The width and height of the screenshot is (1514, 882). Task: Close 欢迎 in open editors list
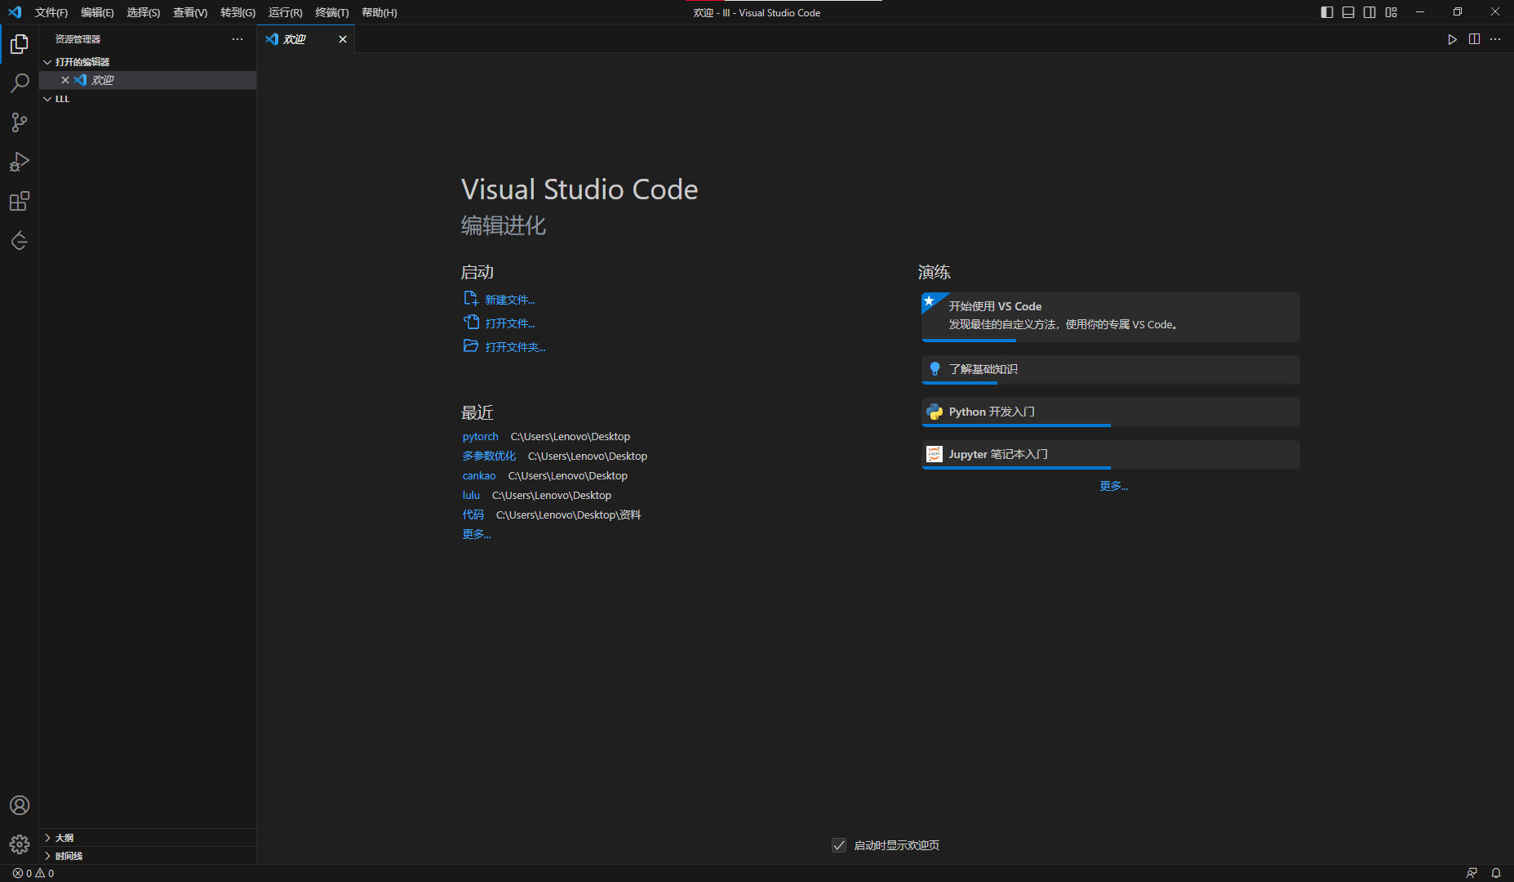(65, 80)
